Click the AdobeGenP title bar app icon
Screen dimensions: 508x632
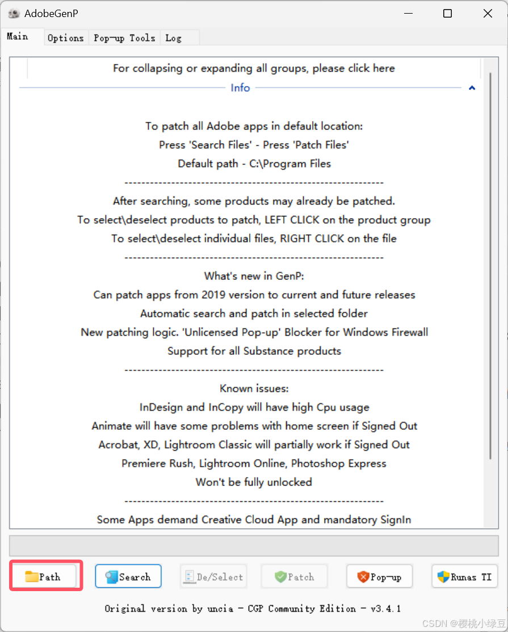pos(14,14)
